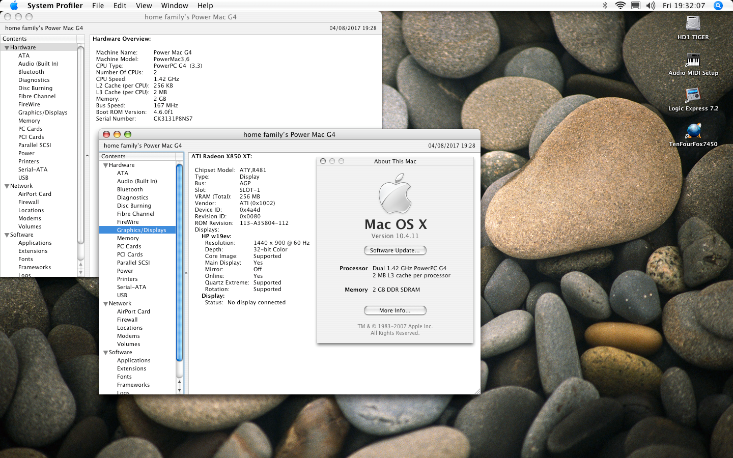
Task: Collapse Network group in back Profiler window
Action: [7, 186]
